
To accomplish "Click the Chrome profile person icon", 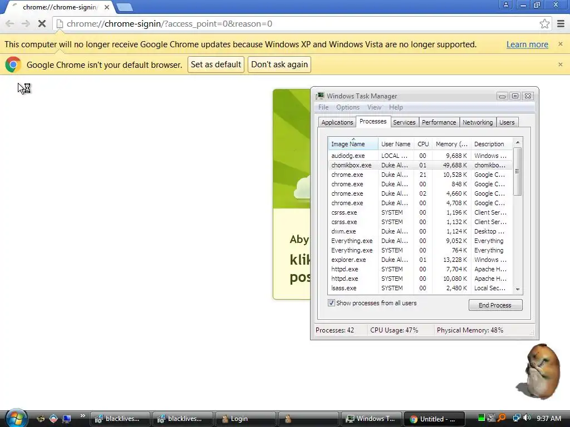I will (505, 4).
